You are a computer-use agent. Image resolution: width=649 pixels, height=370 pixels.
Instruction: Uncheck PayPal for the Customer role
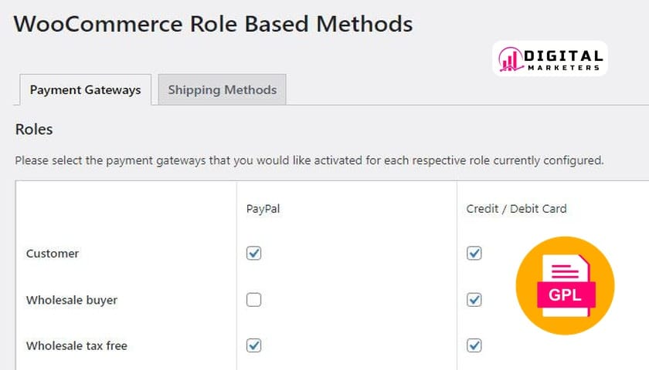pos(253,253)
